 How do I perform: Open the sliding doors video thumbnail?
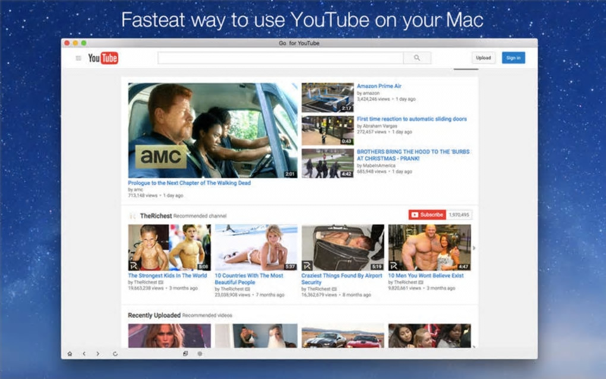[327, 130]
